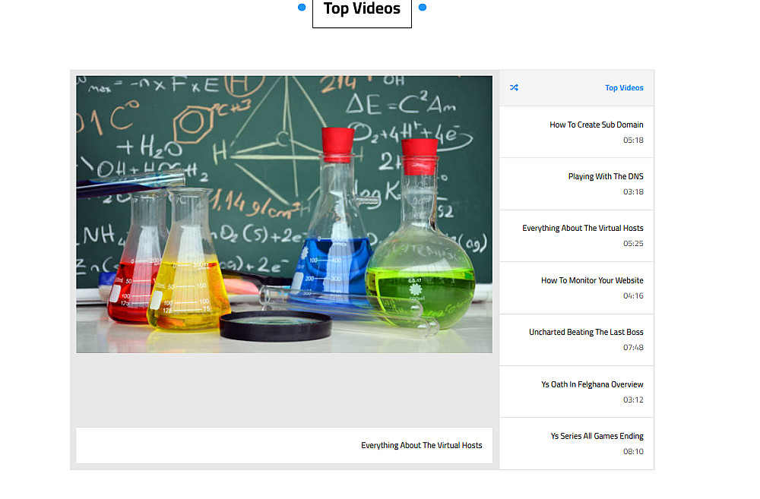Image resolution: width=760 pixels, height=499 pixels.
Task: Click the 03:18 duration text
Action: (633, 192)
